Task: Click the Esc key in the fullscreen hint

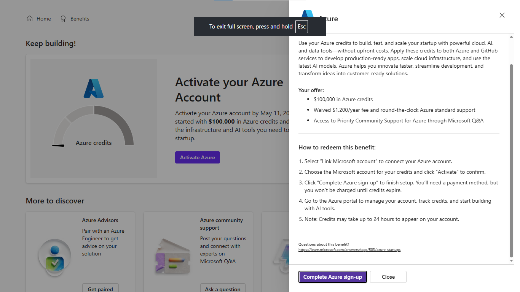Action: (301, 27)
